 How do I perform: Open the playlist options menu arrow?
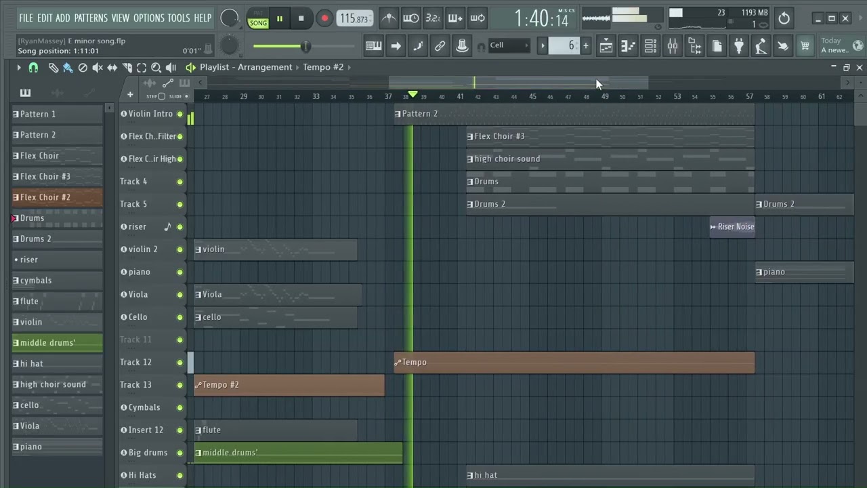[x=19, y=68]
